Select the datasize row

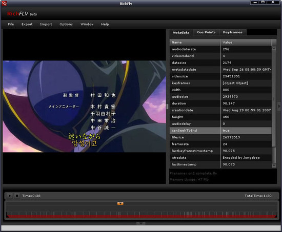coord(220,62)
